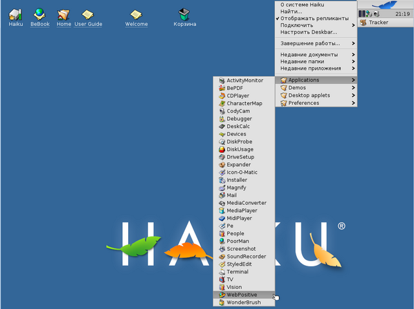Open the Pe editor
The height and width of the screenshot is (309, 414).
click(x=244, y=226)
